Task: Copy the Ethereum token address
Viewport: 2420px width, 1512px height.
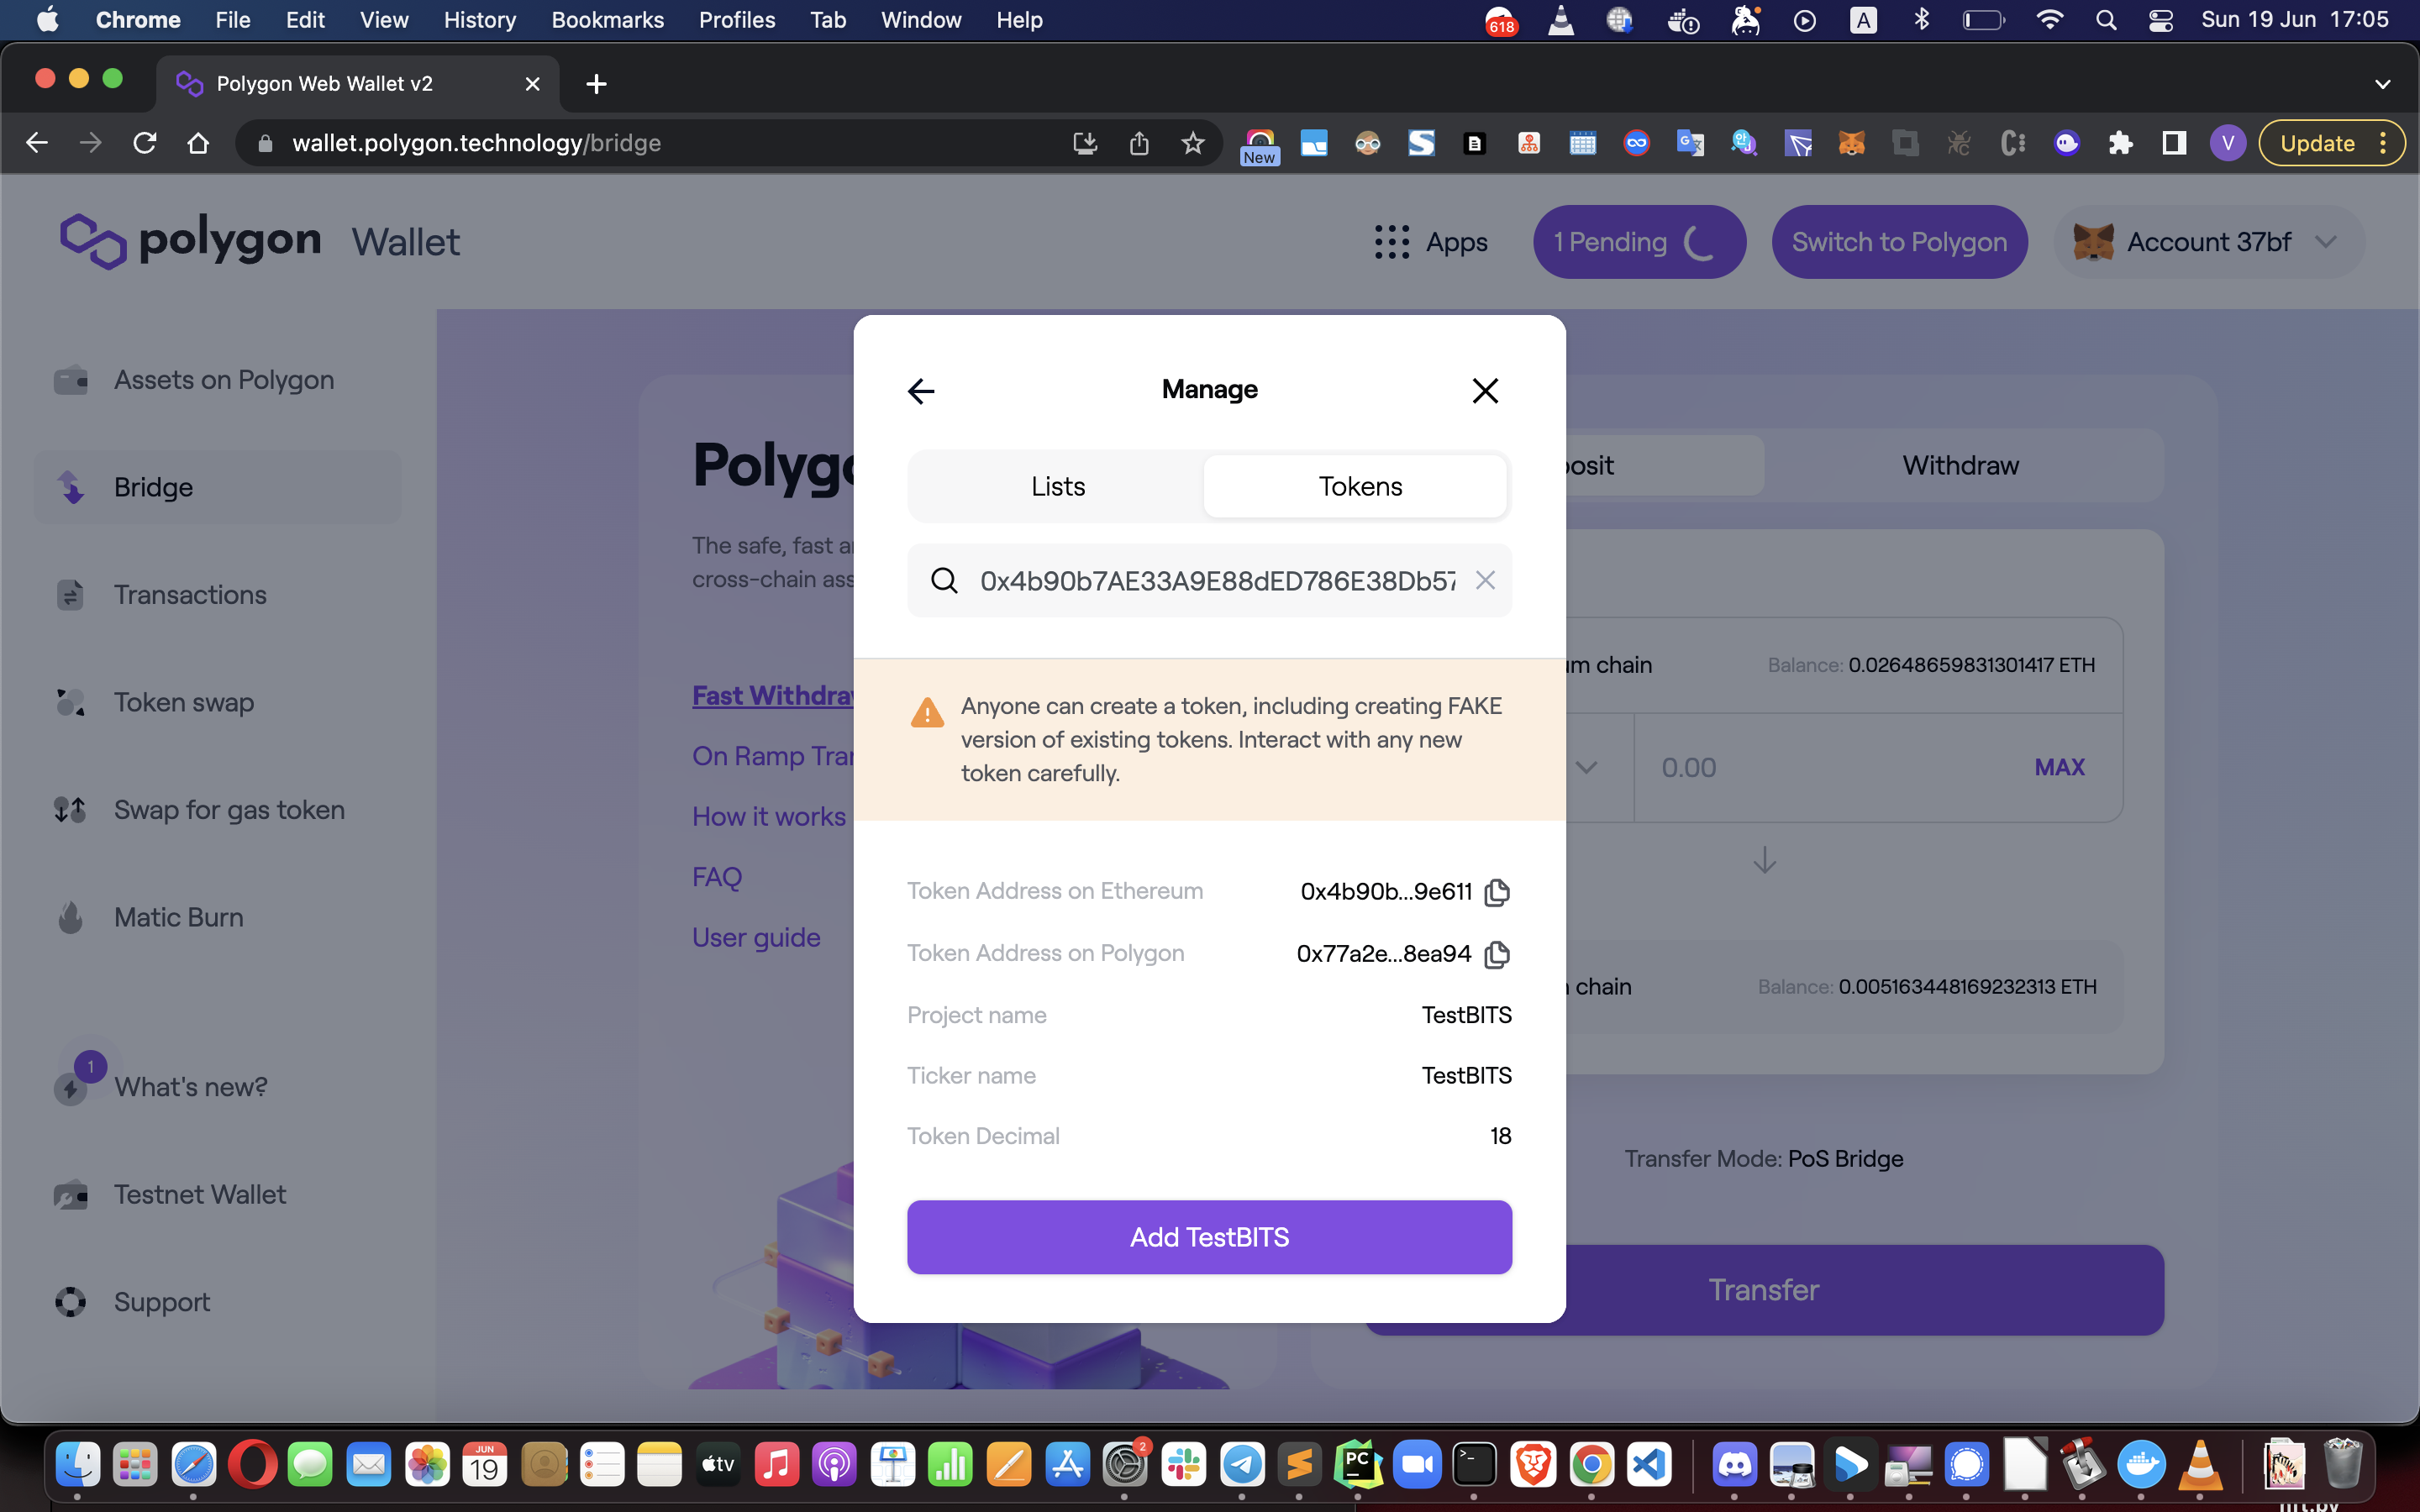Action: click(x=1497, y=892)
